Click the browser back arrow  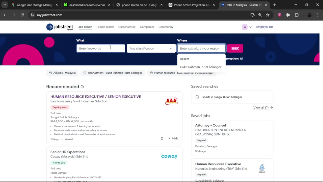[5, 15]
